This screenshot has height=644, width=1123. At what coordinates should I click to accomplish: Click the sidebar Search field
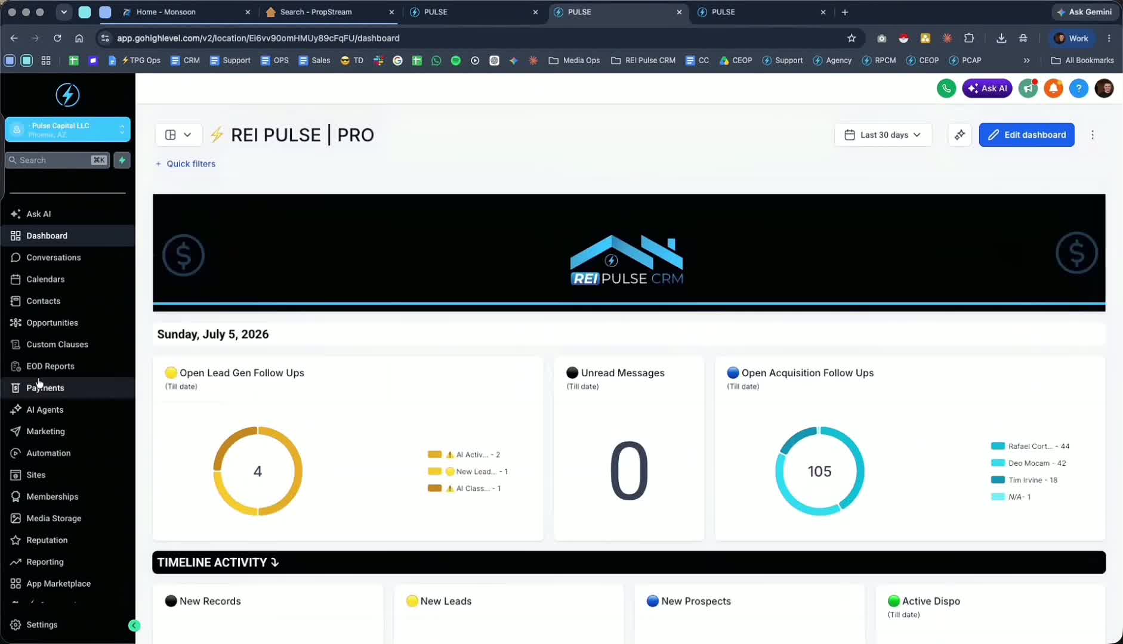pyautogui.click(x=57, y=160)
